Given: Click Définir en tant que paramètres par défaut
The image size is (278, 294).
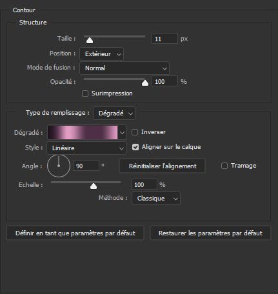Looking at the screenshot, I should pos(75,233).
